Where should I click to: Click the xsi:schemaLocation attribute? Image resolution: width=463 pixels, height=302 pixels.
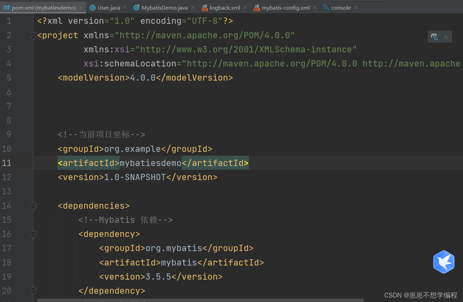(x=130, y=64)
